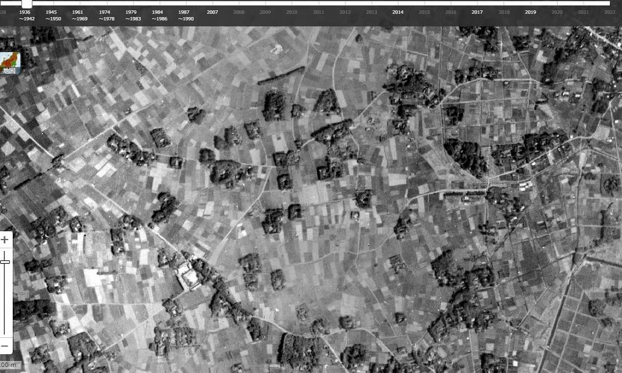The image size is (622, 373).
Task: Click the greyed-out 2016 year label
Action: [x=451, y=12]
